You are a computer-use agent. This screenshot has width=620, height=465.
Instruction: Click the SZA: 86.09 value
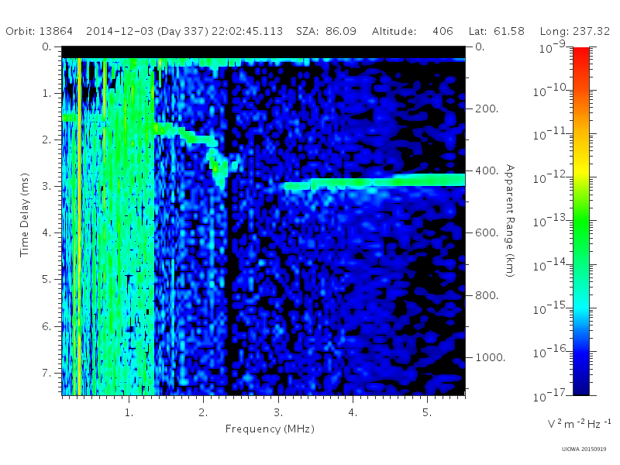(326, 31)
